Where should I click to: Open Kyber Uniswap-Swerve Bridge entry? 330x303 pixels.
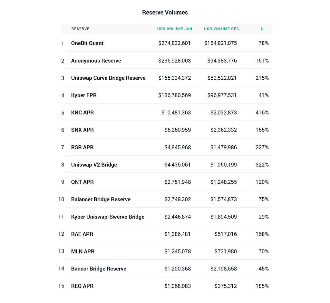[x=108, y=217]
